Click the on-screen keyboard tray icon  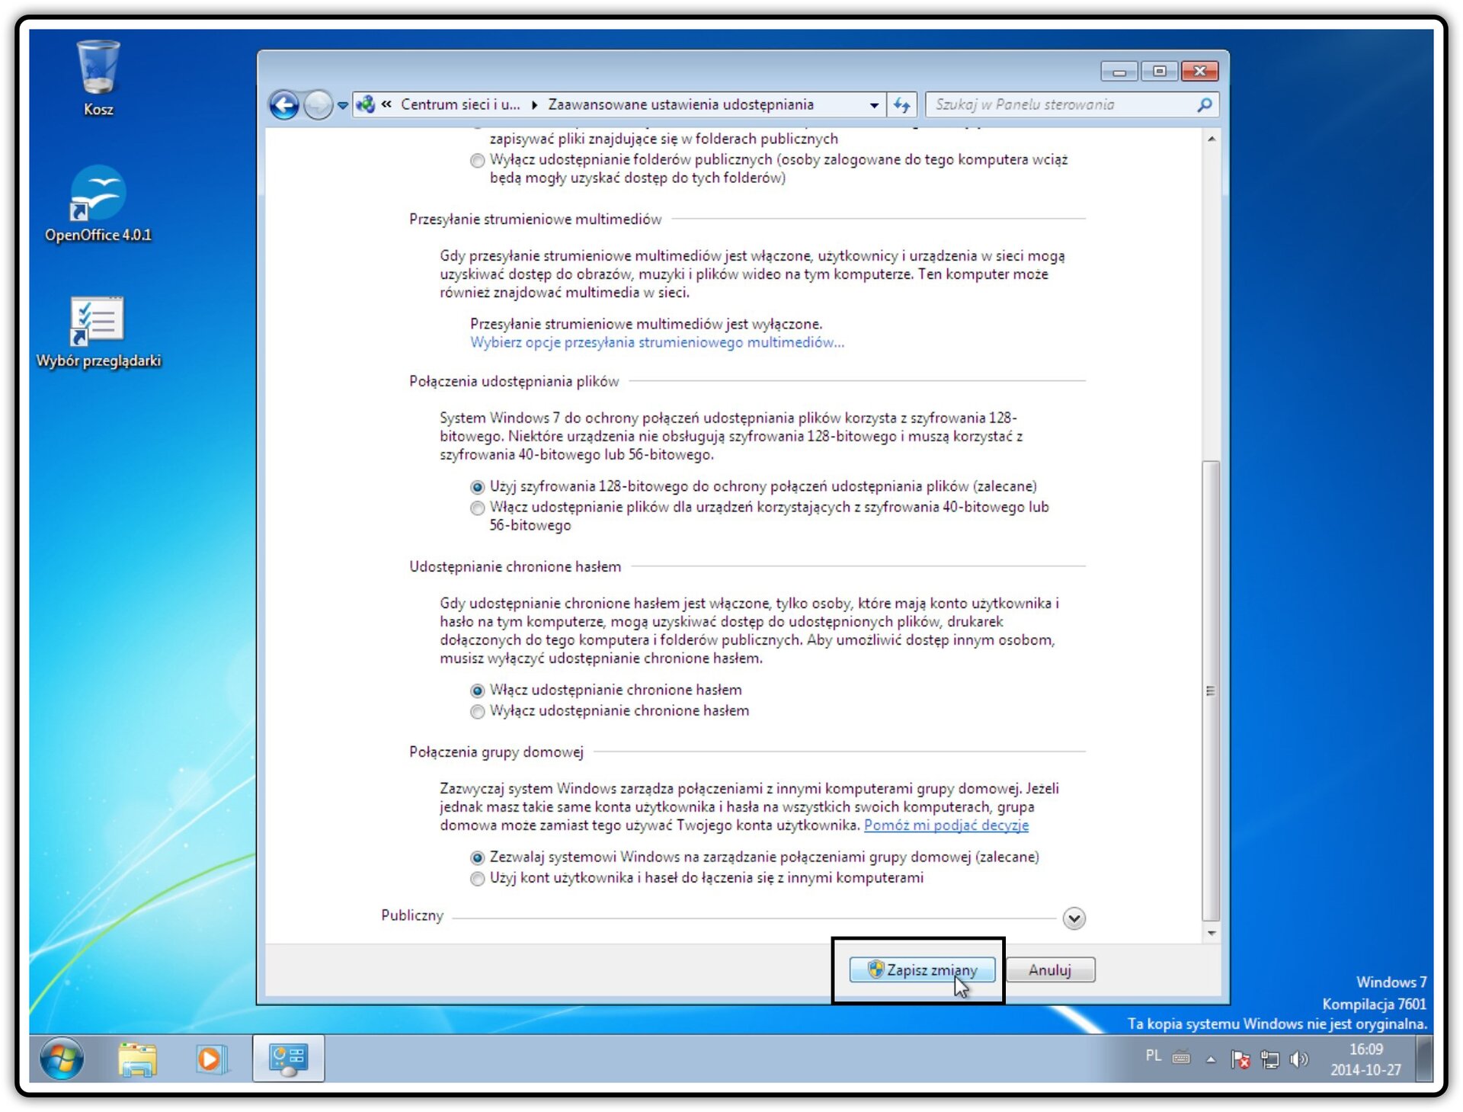[1181, 1057]
